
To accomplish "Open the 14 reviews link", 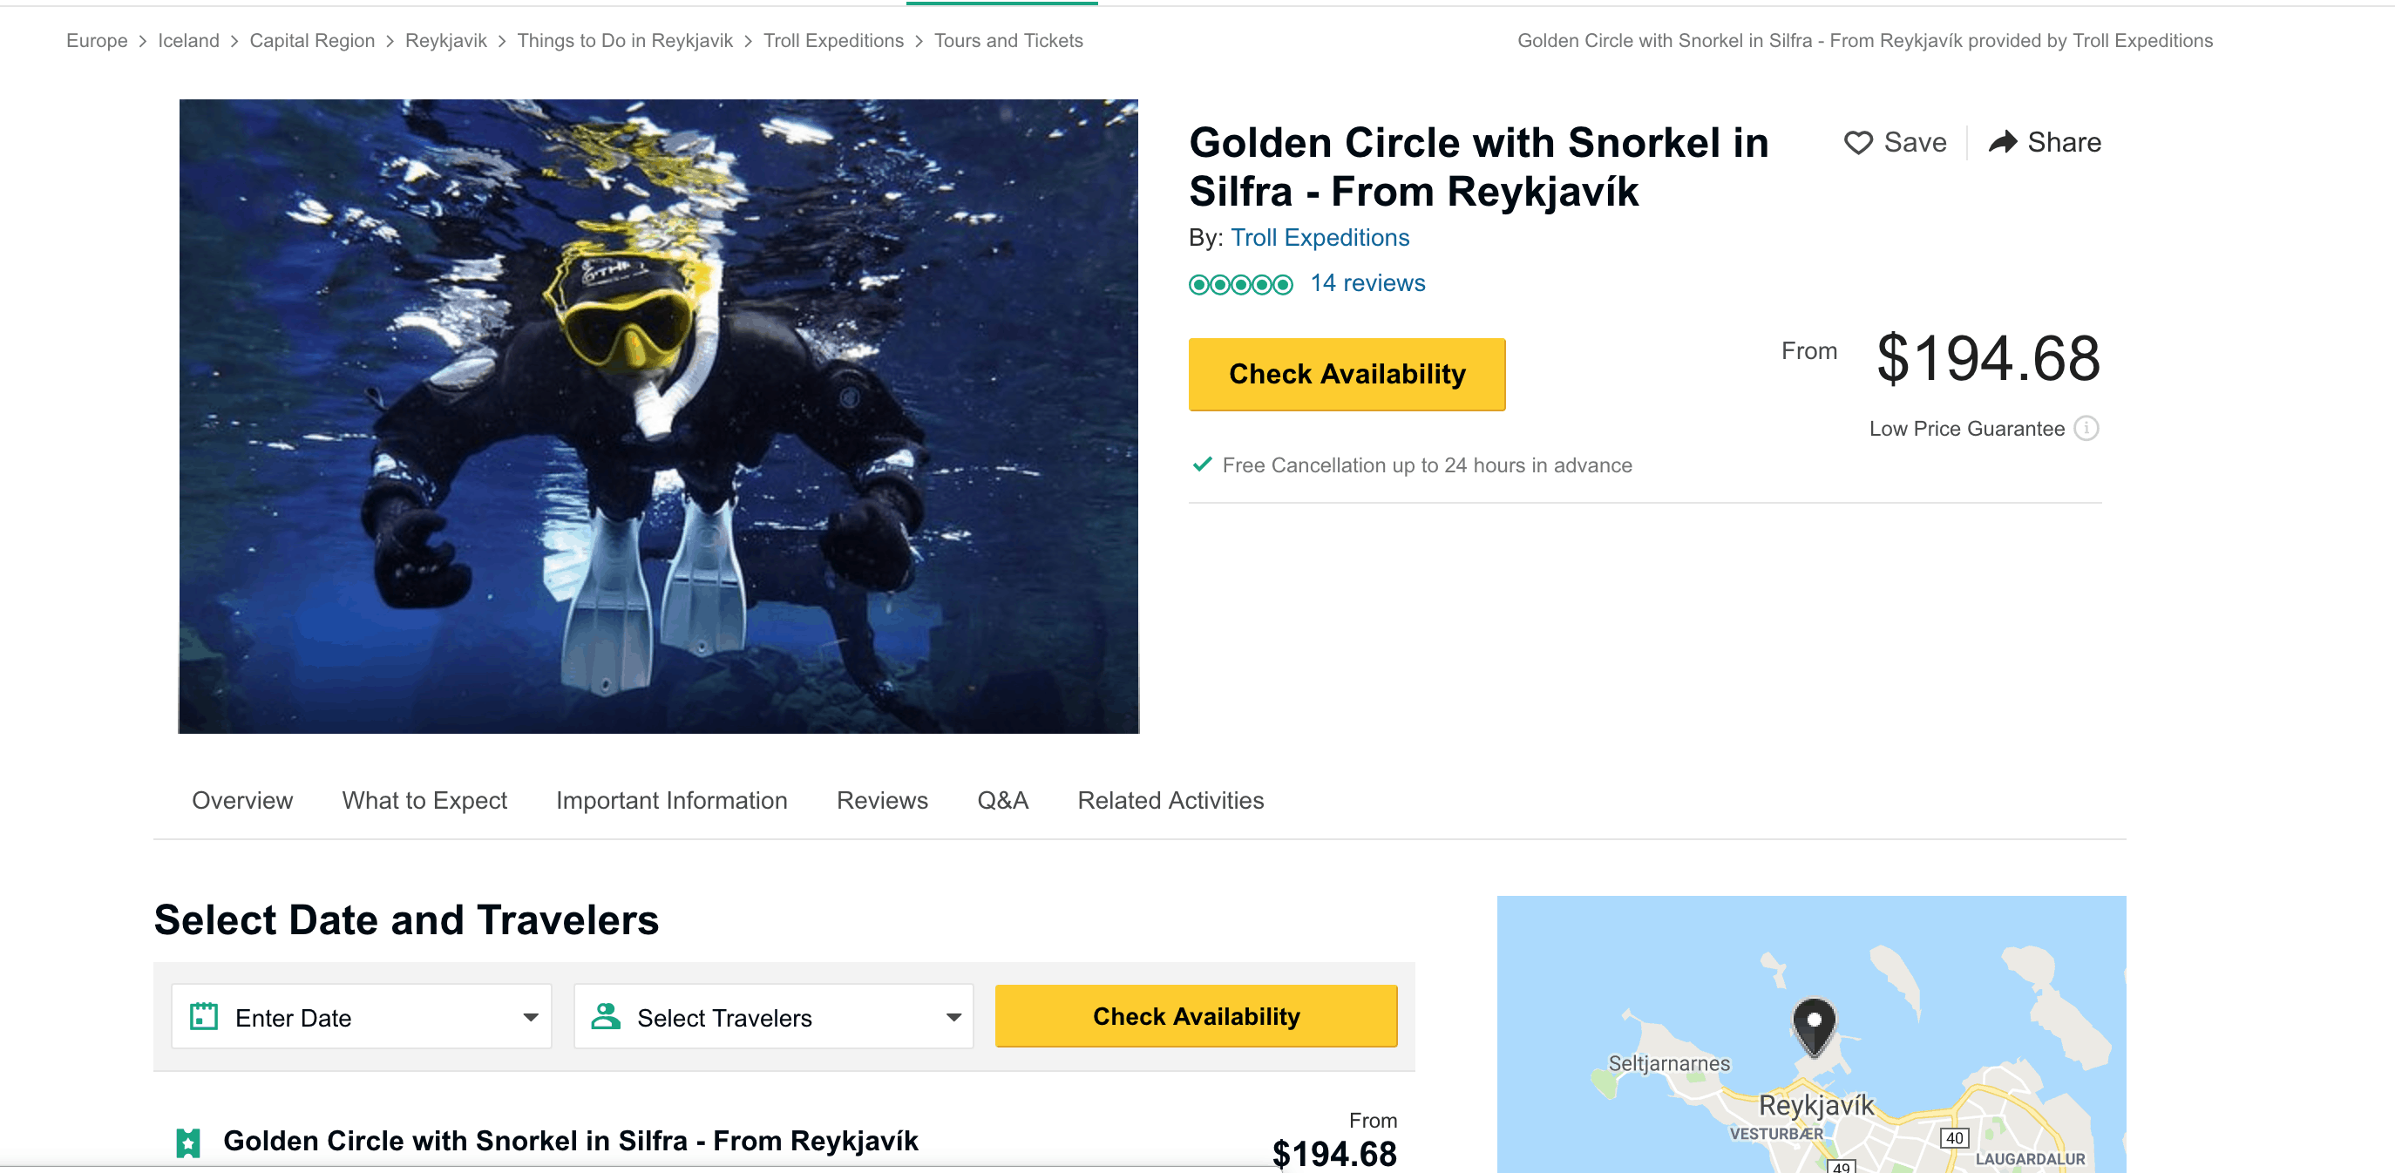I will tap(1367, 282).
